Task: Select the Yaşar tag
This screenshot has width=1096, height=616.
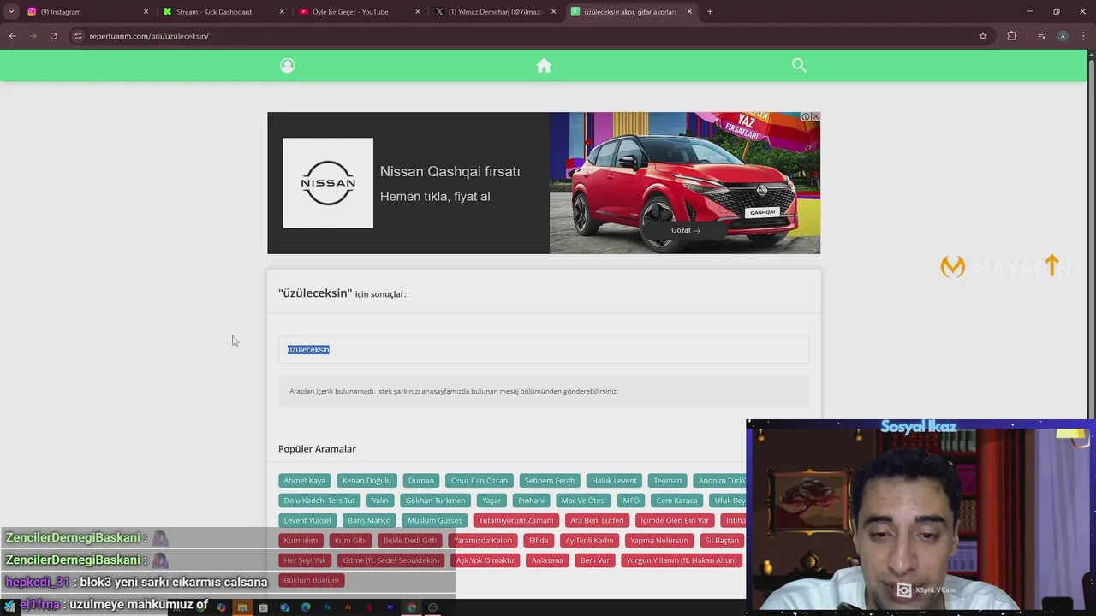Action: point(491,500)
